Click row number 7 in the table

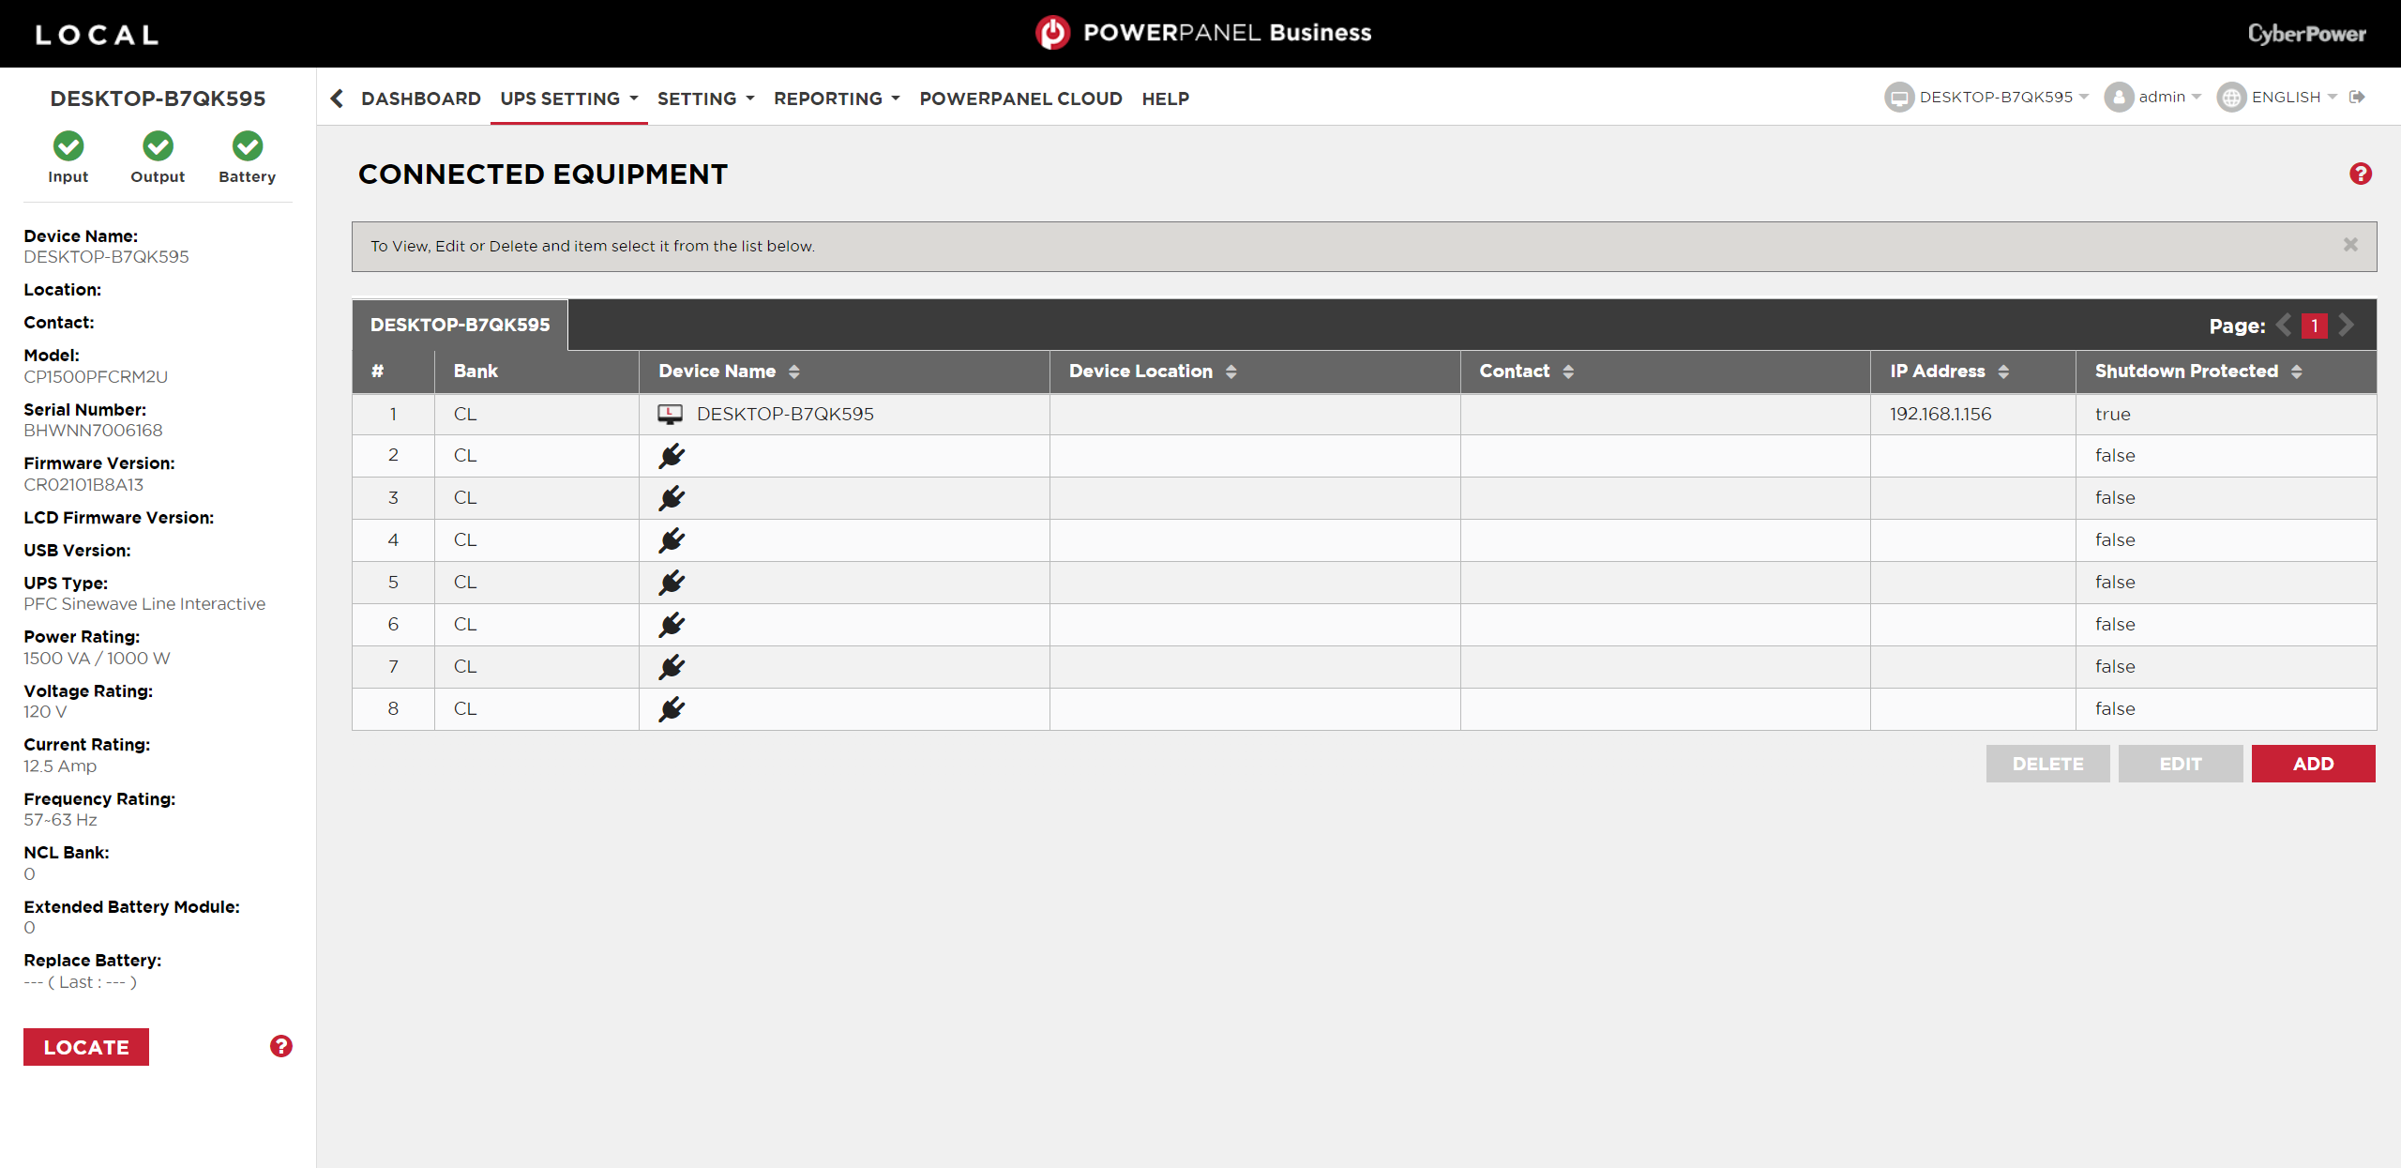[393, 667]
